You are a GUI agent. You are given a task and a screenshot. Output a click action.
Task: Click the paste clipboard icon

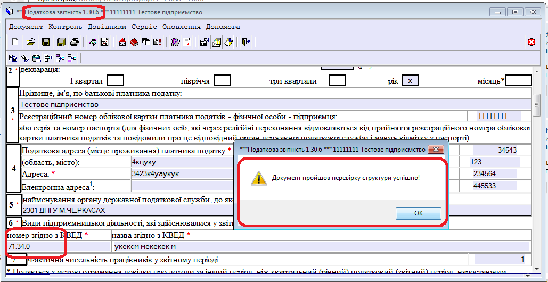coord(36,58)
